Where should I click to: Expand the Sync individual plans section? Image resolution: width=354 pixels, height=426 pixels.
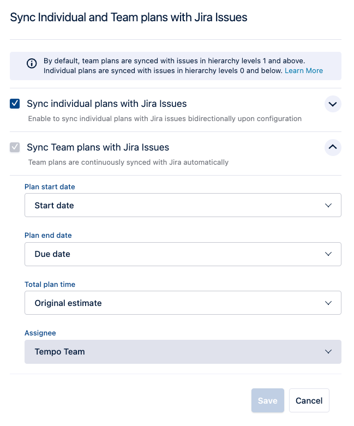(x=333, y=104)
